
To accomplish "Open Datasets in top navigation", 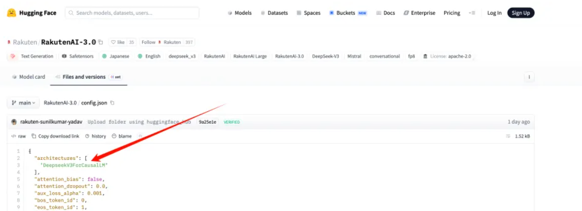I will 274,13.
